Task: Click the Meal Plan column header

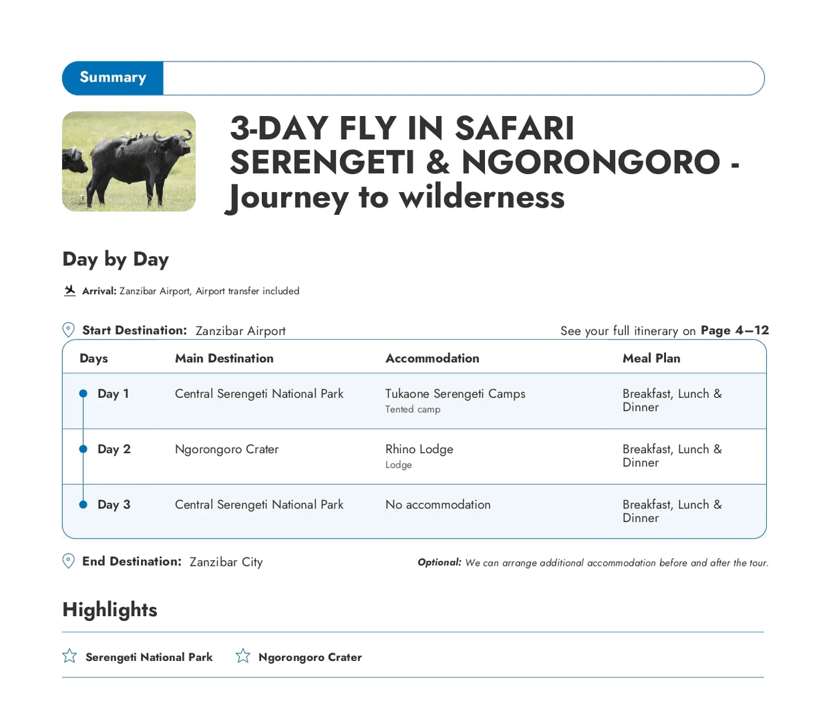Action: pos(651,358)
